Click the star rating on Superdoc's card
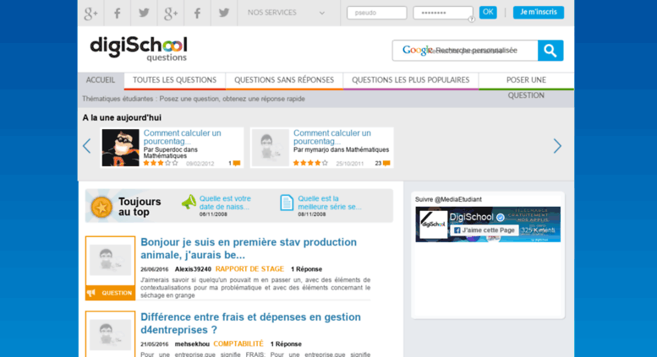 coord(161,163)
